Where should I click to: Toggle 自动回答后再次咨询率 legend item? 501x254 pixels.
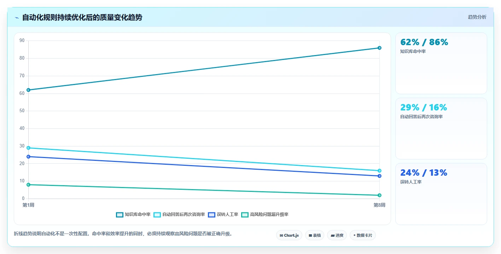[179, 214]
